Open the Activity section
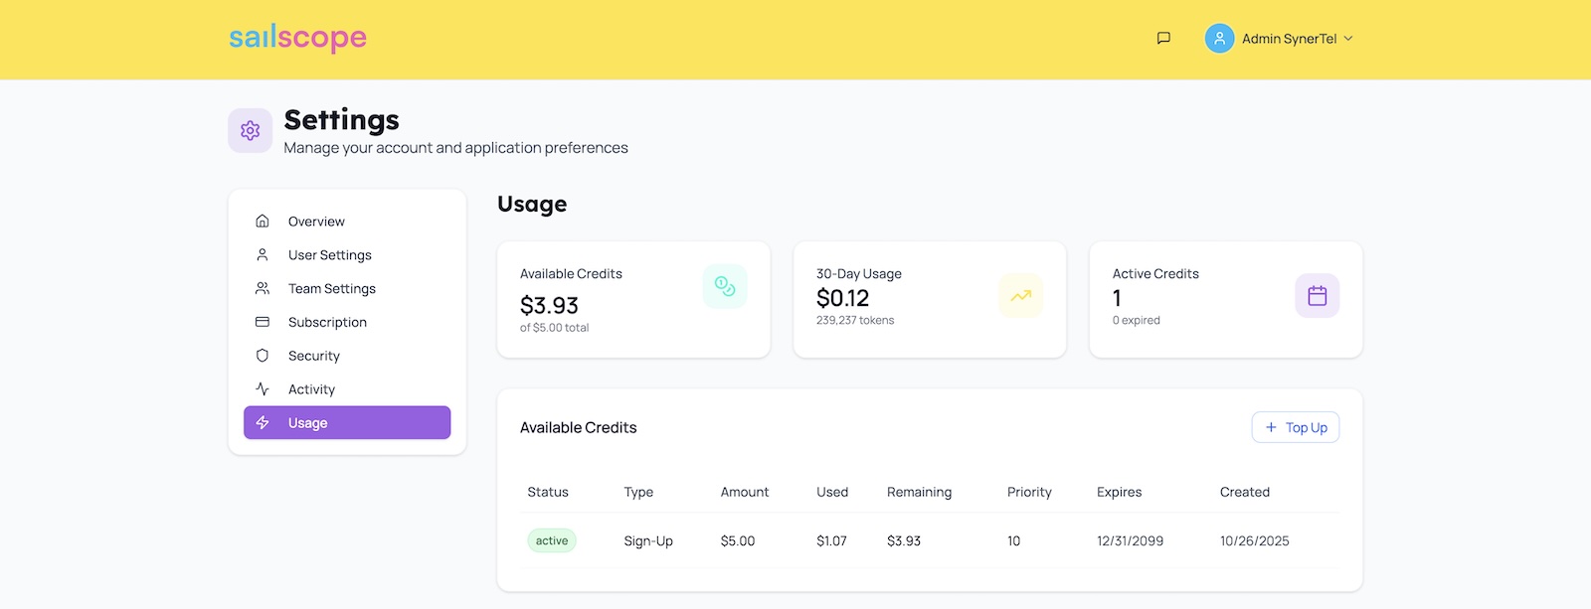Screen dimensions: 1591x609 [311, 389]
